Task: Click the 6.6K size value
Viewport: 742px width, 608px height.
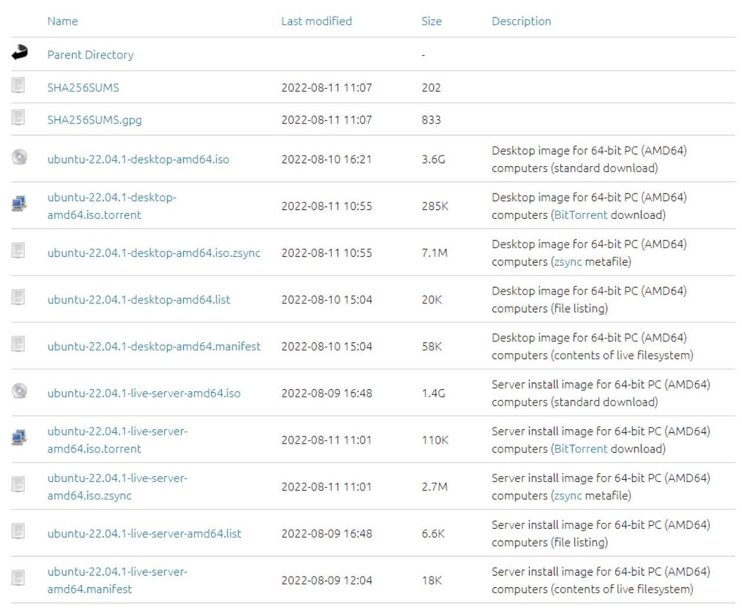Action: point(433,533)
